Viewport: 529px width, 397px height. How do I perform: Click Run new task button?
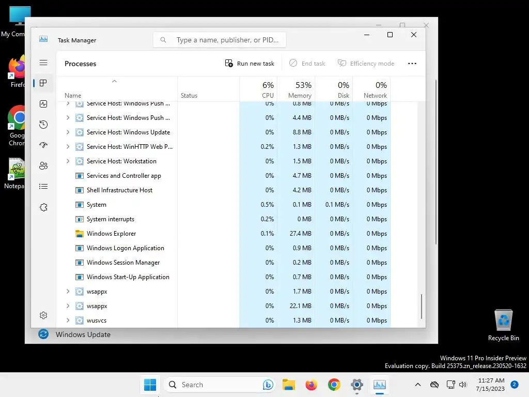[250, 64]
